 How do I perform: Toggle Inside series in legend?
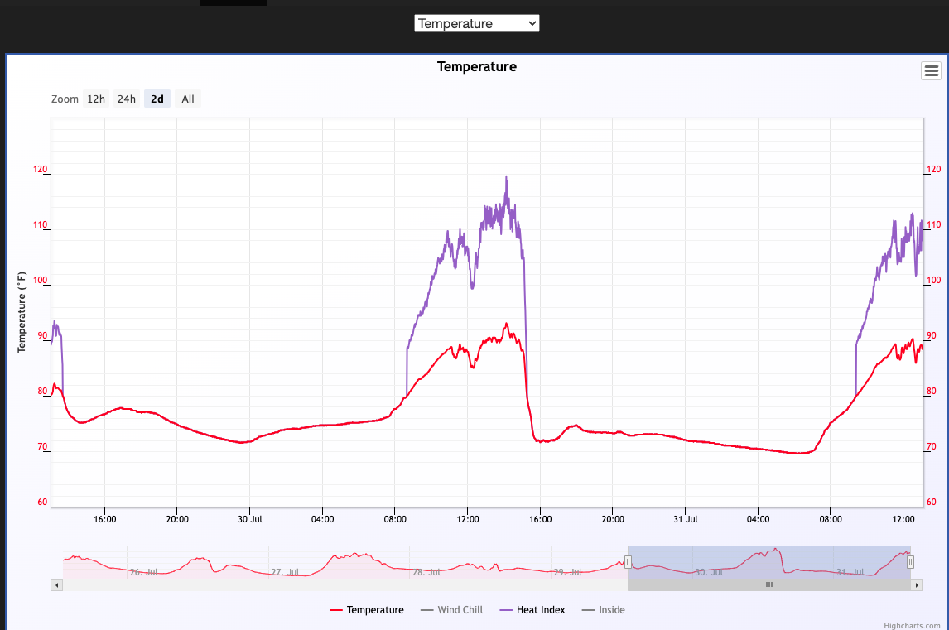pos(604,610)
